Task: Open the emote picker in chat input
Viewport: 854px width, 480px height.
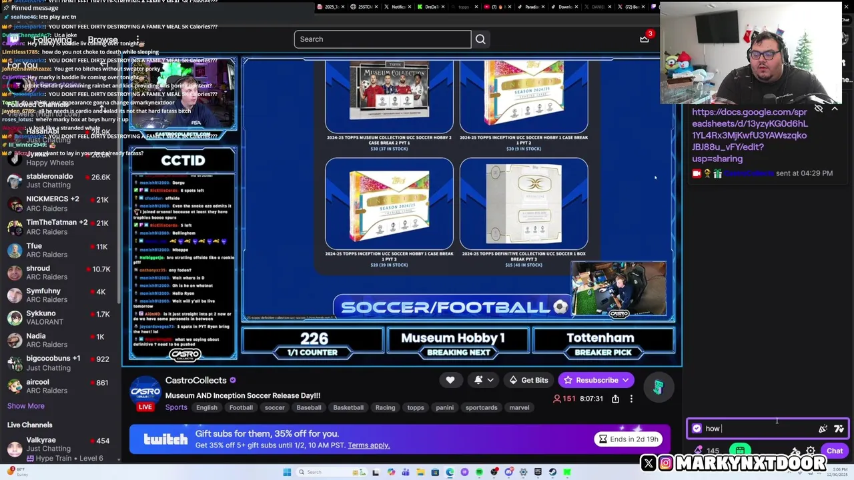Action: (823, 429)
